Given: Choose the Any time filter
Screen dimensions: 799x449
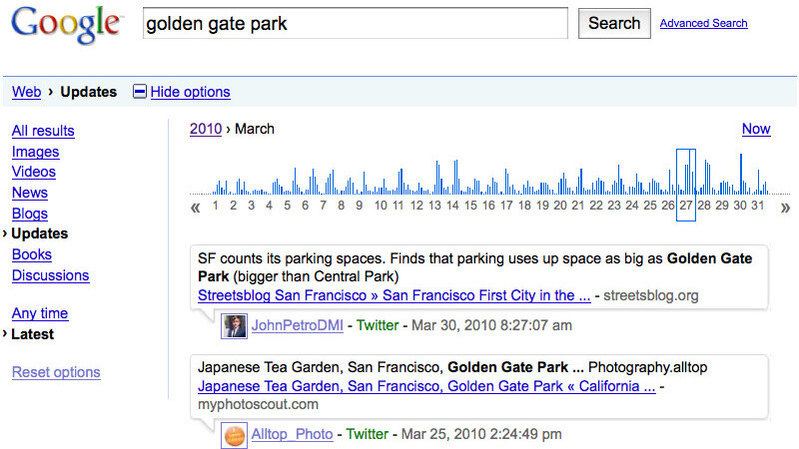Looking at the screenshot, I should (x=39, y=313).
